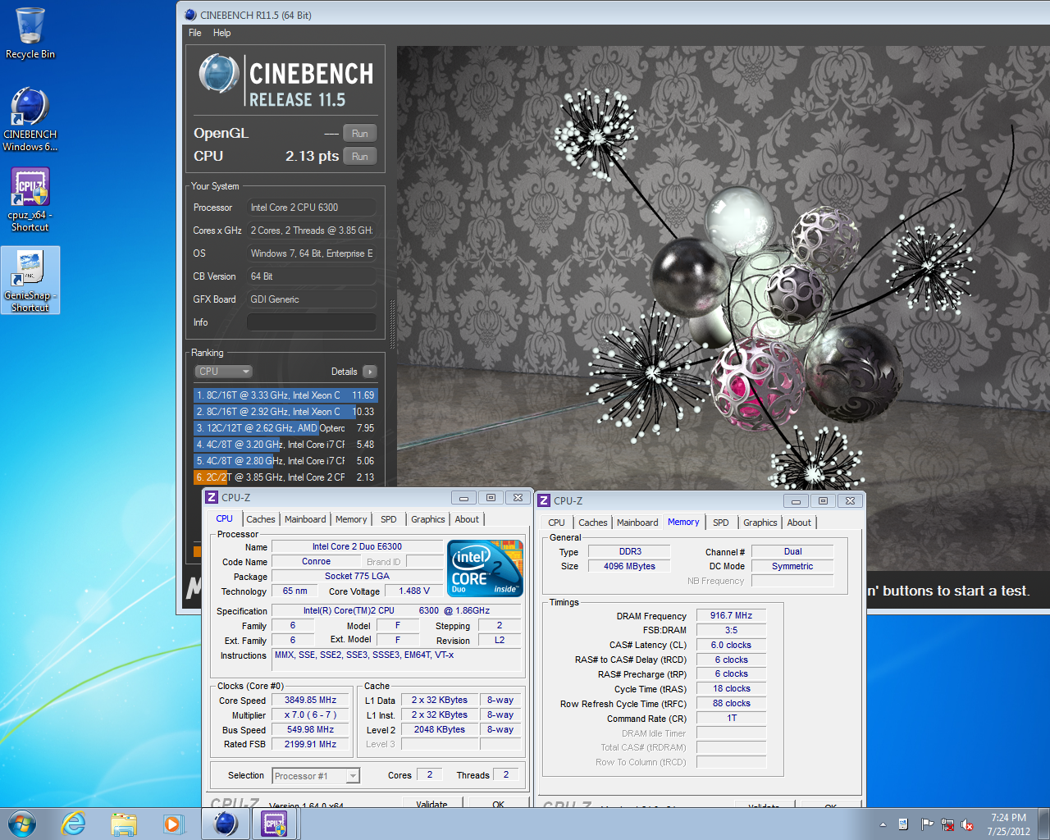The width and height of the screenshot is (1050, 840).
Task: Click the Show desktop strip on taskbar
Action: [x=1044, y=824]
